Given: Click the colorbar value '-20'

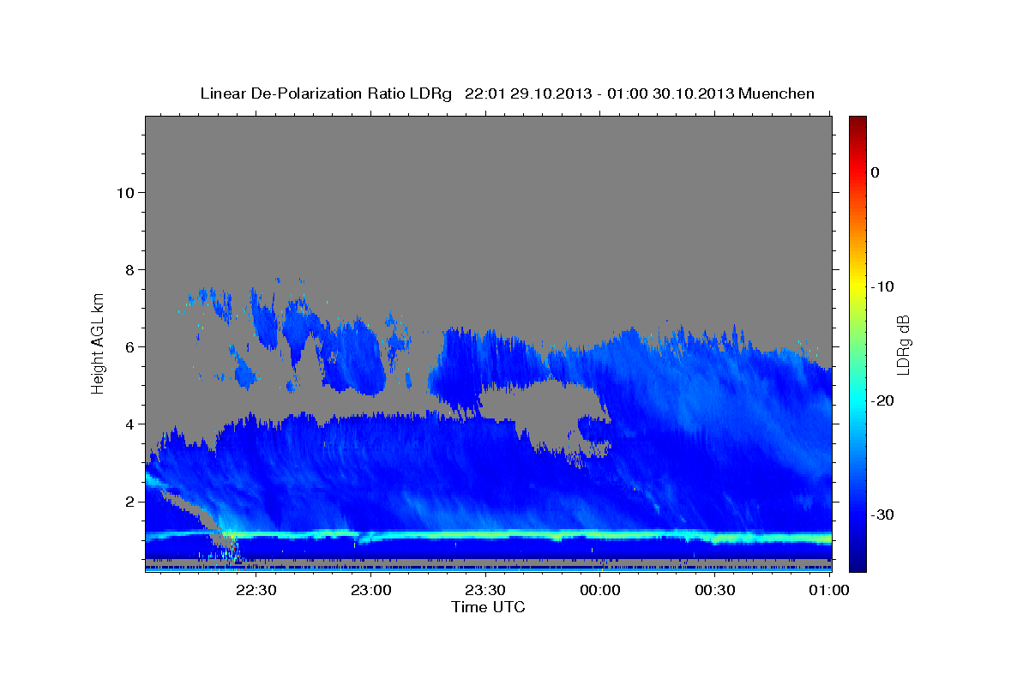Looking at the screenshot, I should 883,400.
